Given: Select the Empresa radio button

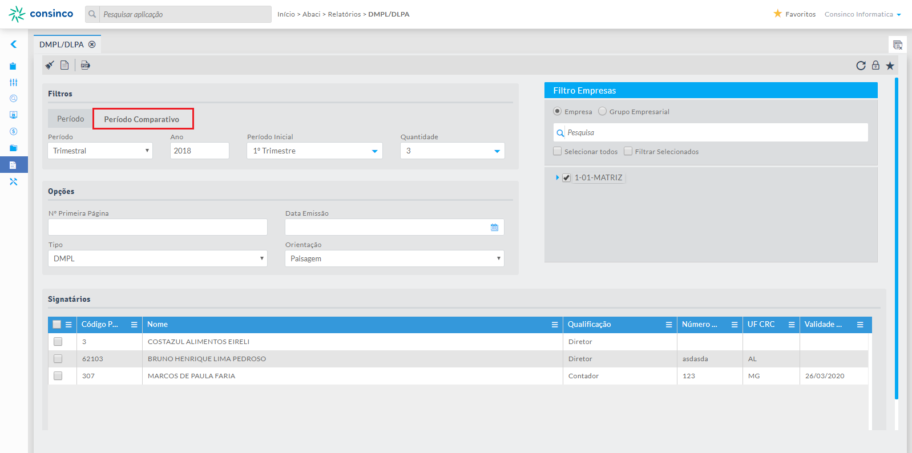Looking at the screenshot, I should click(557, 111).
